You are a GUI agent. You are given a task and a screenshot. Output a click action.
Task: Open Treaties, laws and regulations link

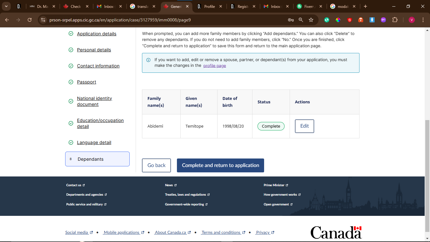coord(187,195)
